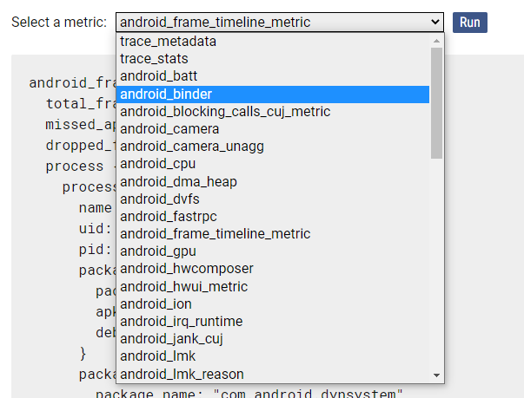This screenshot has height=398, width=524.
Task: Select trace_metadata from the list
Action: click(x=169, y=42)
